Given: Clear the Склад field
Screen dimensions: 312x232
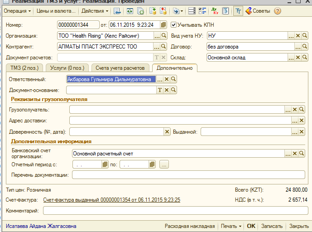Looking at the screenshot, I should point(298,58).
